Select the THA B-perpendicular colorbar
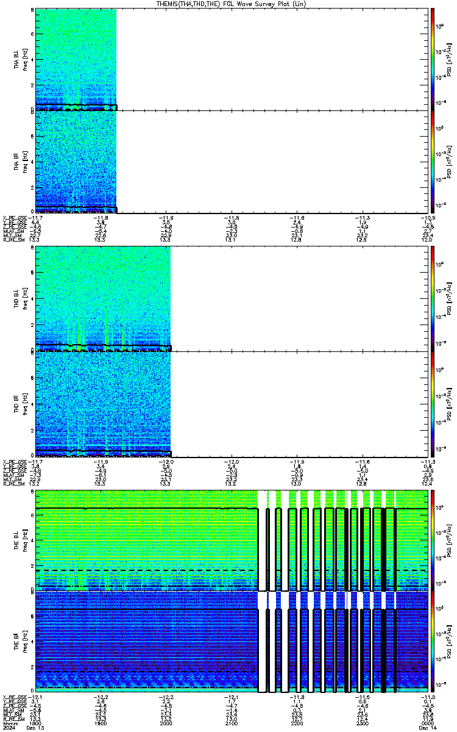 click(x=433, y=59)
